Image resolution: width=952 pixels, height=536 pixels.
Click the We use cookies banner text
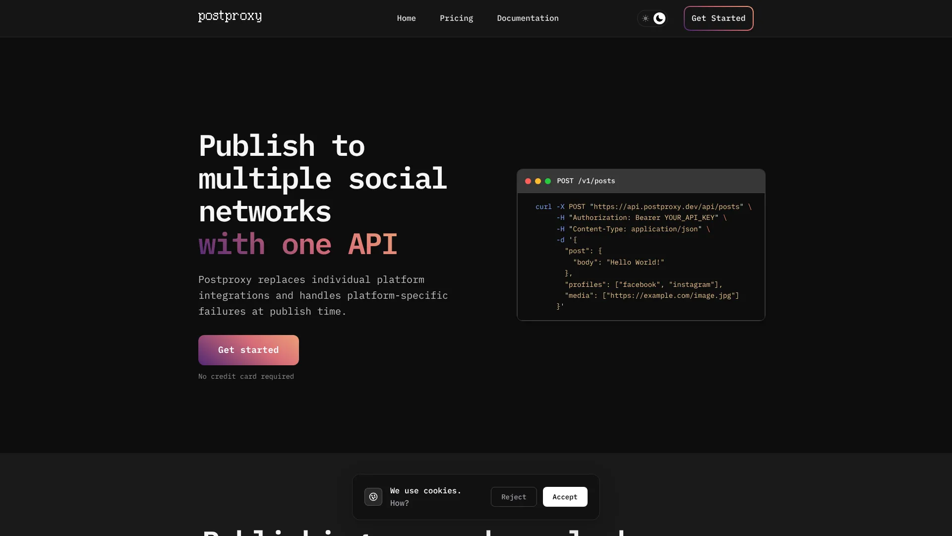click(425, 490)
